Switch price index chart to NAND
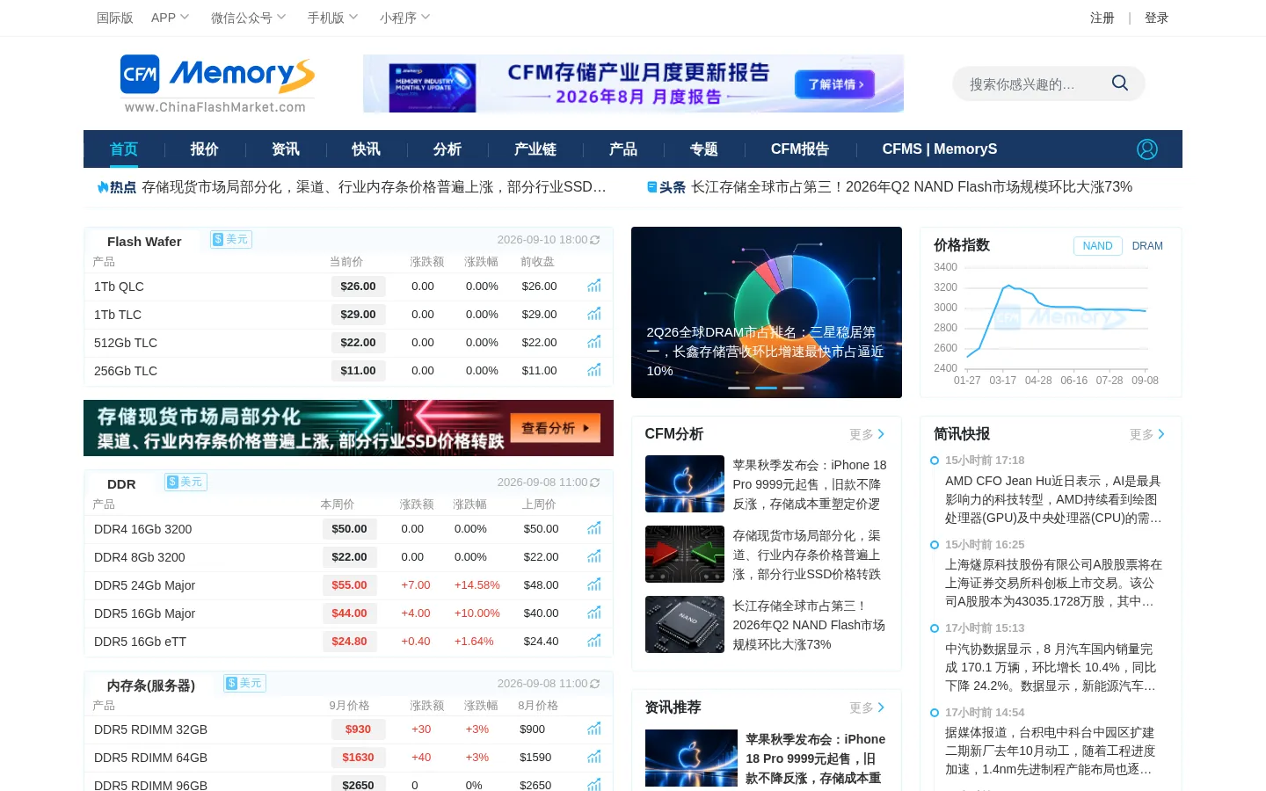The height and width of the screenshot is (791, 1266). [1097, 246]
